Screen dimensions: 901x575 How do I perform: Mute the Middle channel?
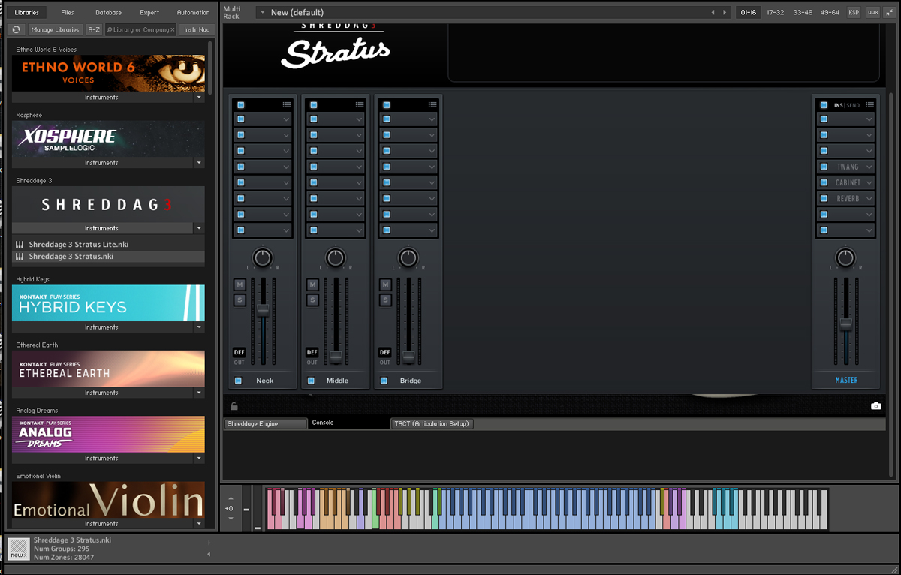click(x=312, y=284)
